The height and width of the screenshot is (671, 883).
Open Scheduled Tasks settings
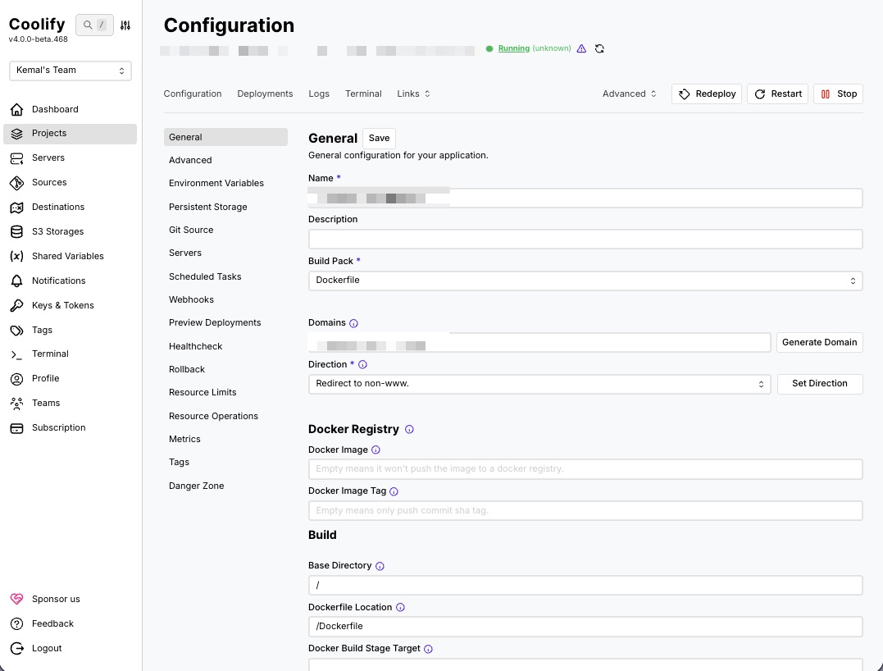(x=205, y=276)
